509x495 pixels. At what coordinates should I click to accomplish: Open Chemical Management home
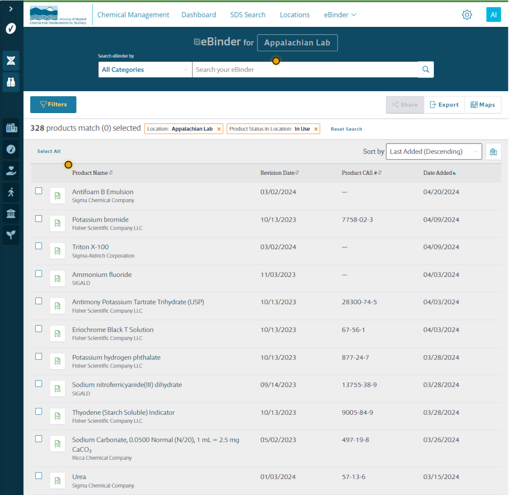tap(133, 14)
